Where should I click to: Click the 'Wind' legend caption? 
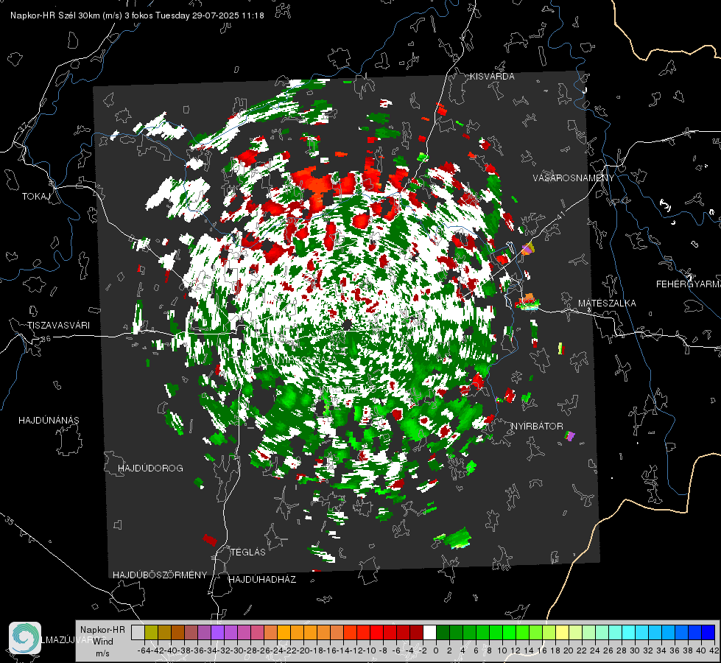(x=103, y=642)
